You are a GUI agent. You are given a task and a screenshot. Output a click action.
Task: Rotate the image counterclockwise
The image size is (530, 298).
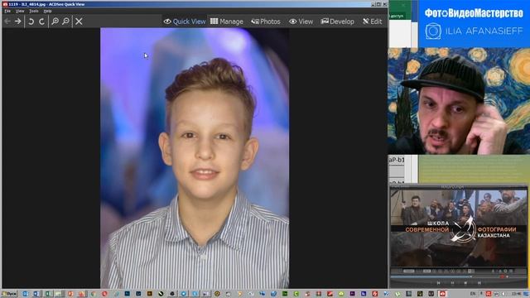pyautogui.click(x=31, y=22)
